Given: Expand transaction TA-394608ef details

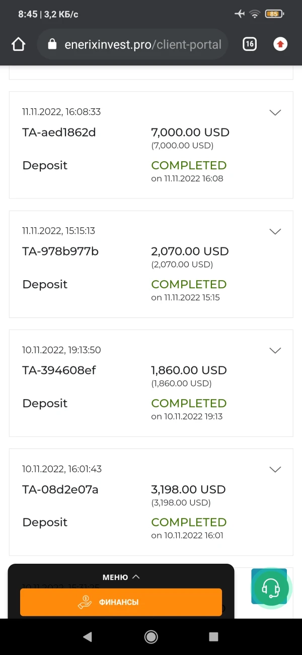Looking at the screenshot, I should tap(275, 351).
